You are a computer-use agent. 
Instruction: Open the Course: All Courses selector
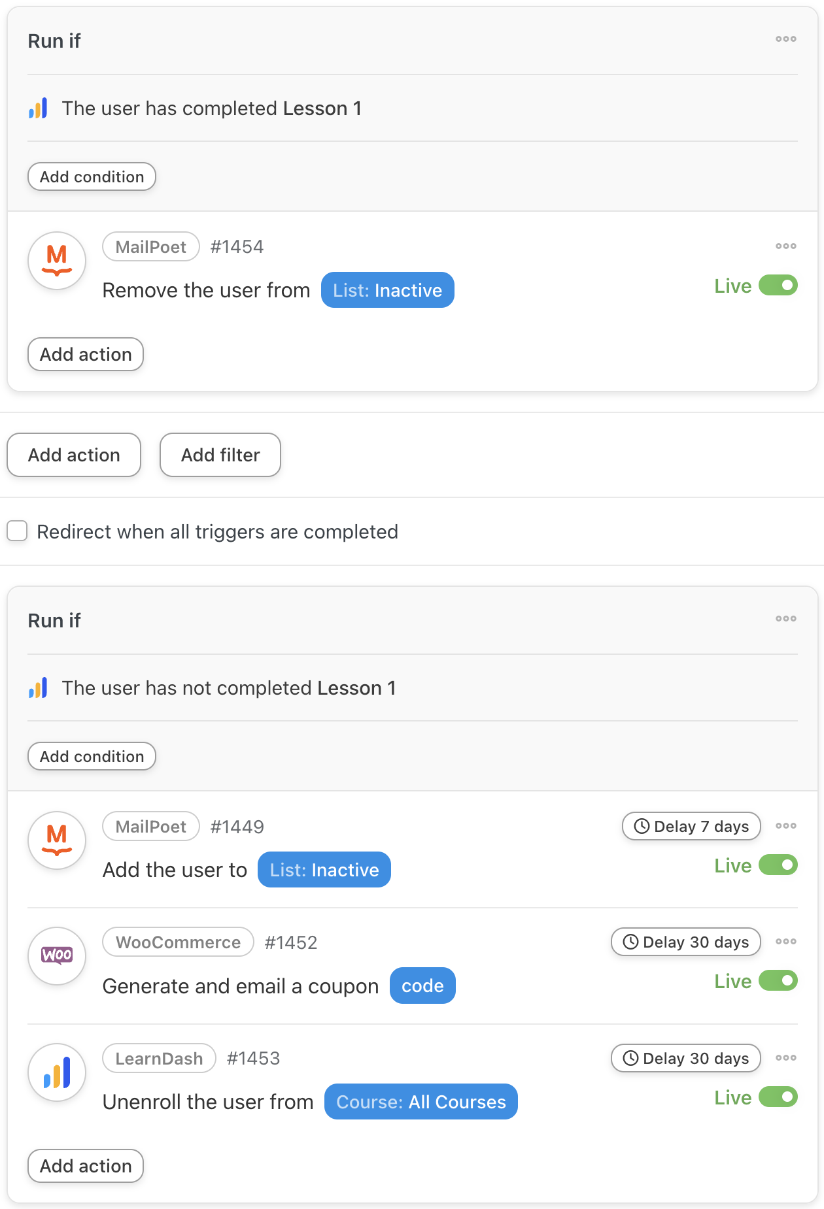421,1102
